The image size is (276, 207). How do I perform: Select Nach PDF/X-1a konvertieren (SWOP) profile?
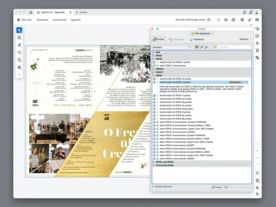click(x=202, y=132)
